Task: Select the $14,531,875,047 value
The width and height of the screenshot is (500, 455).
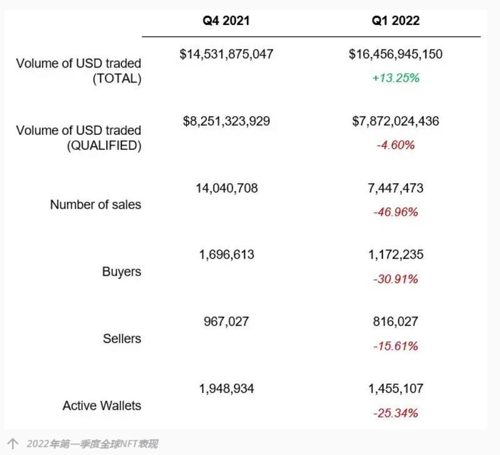Action: [226, 54]
